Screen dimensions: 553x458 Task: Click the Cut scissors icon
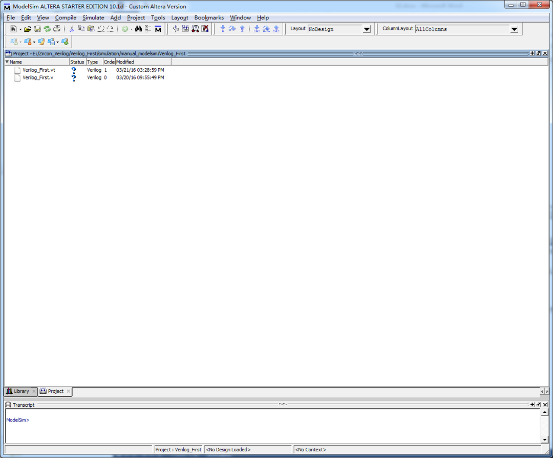point(72,29)
